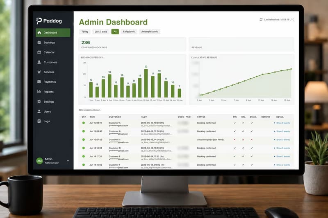This screenshot has height=218, width=328.
Task: Click the 2025-06-15, 12:30 (1h) slot cell
Action: (152, 131)
